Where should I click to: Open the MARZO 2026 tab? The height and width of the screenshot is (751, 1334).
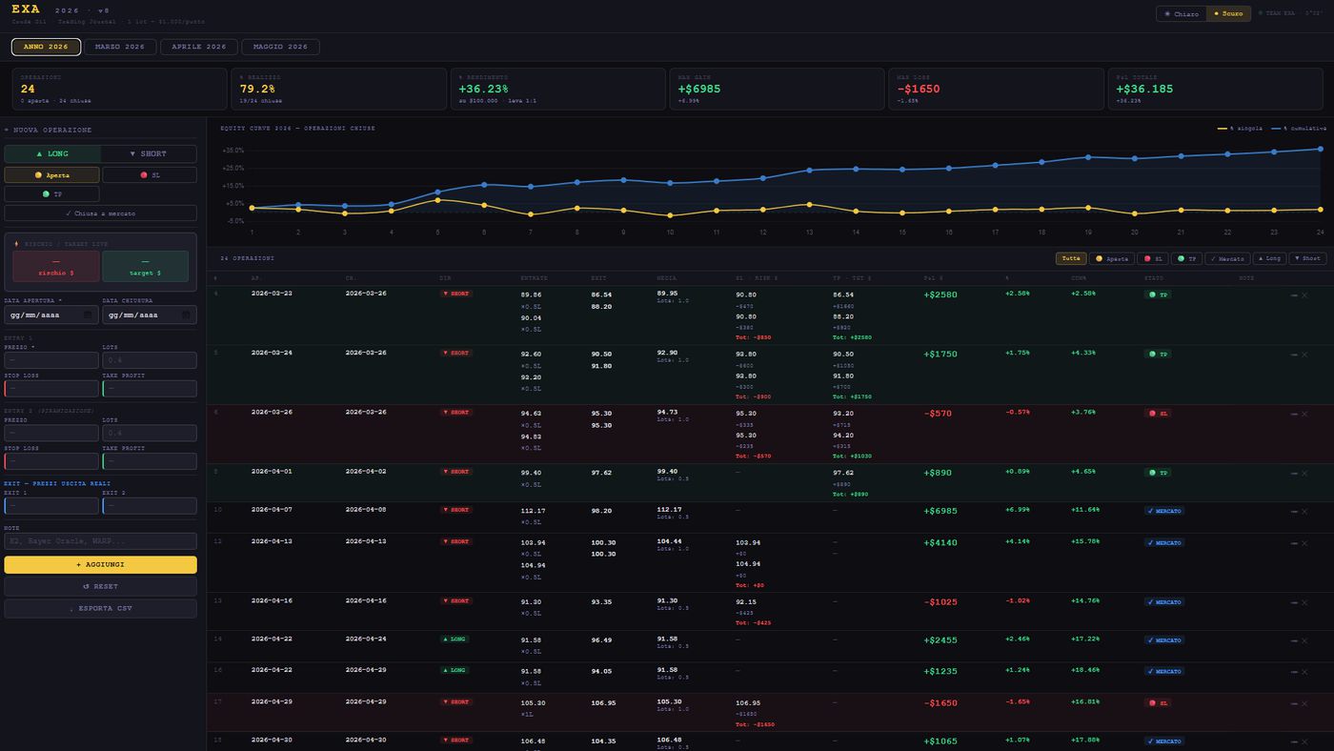click(120, 47)
